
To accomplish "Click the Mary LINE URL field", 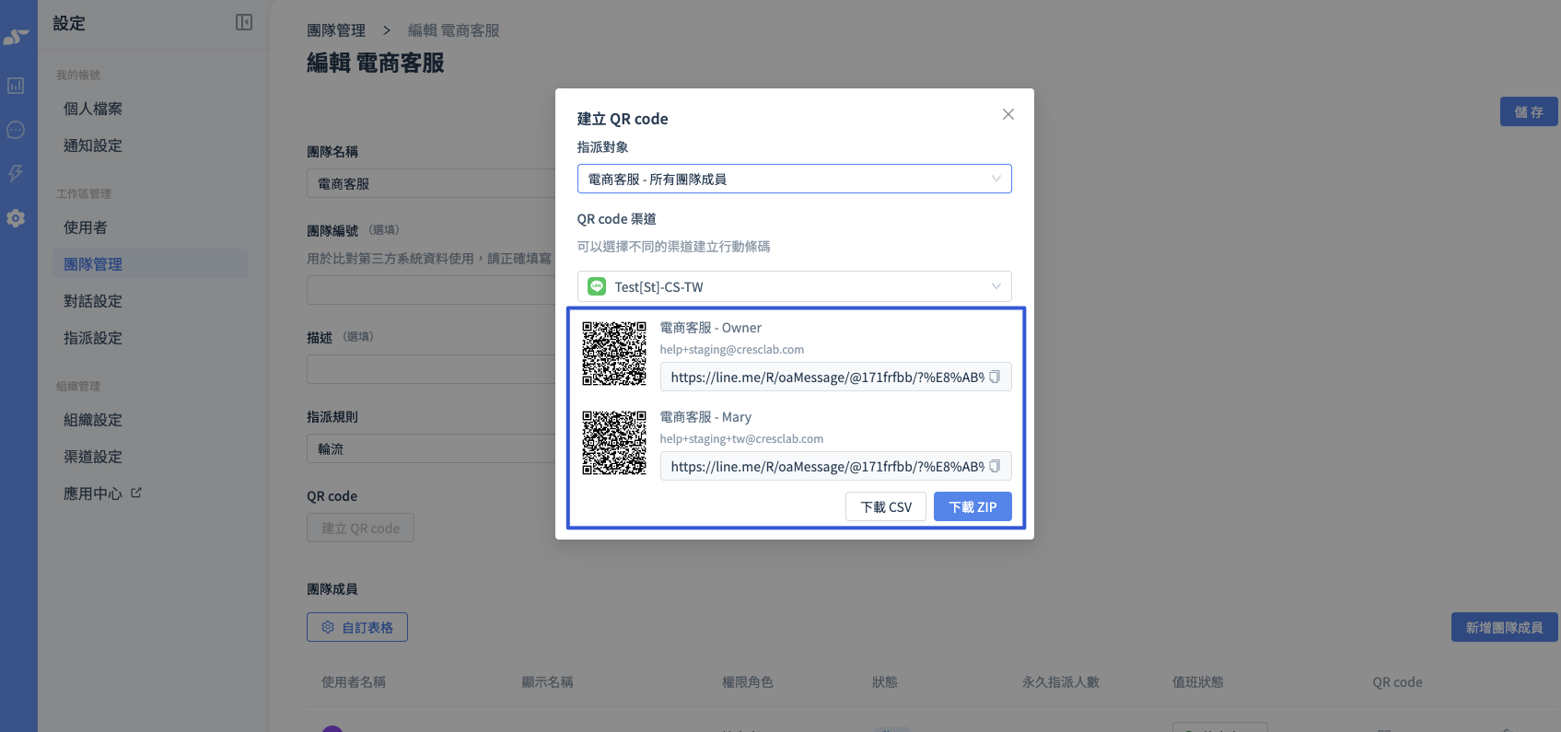I will click(x=835, y=466).
